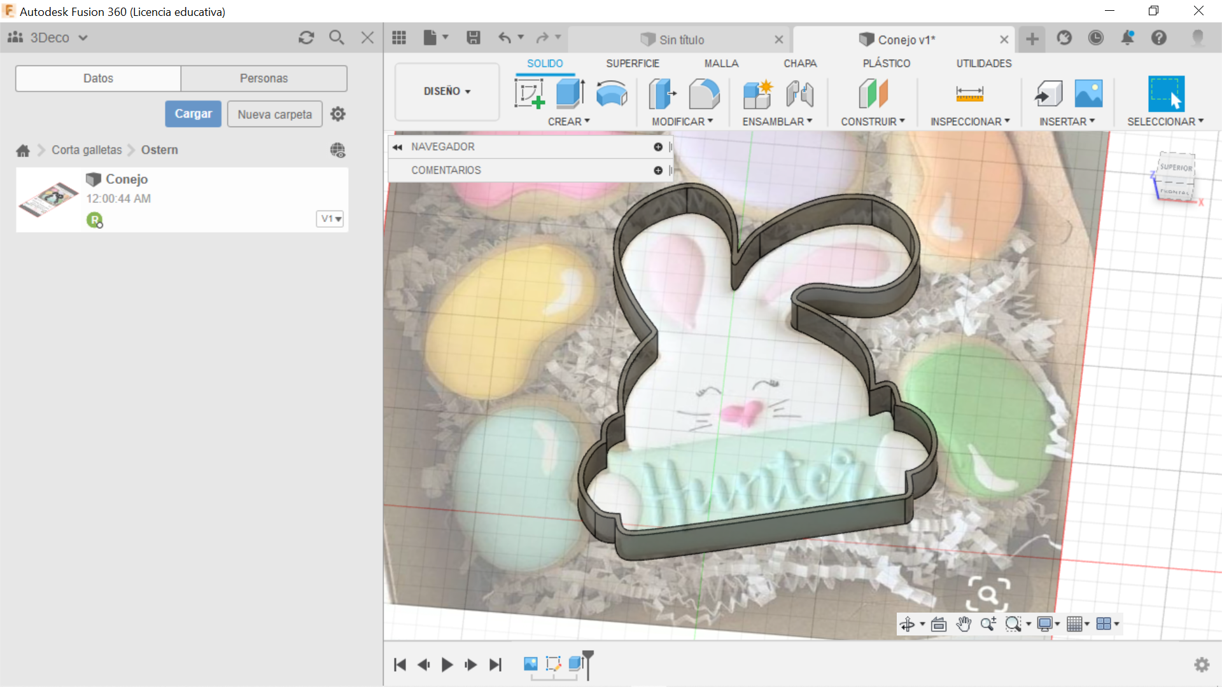
Task: Search in the data panel
Action: click(337, 38)
